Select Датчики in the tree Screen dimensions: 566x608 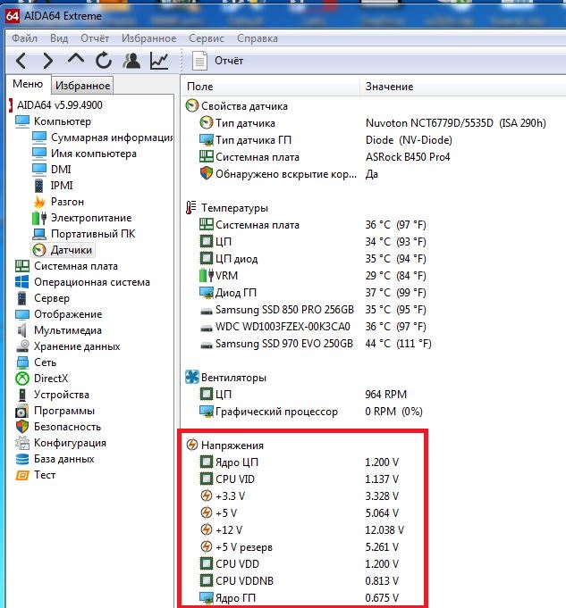pos(63,250)
